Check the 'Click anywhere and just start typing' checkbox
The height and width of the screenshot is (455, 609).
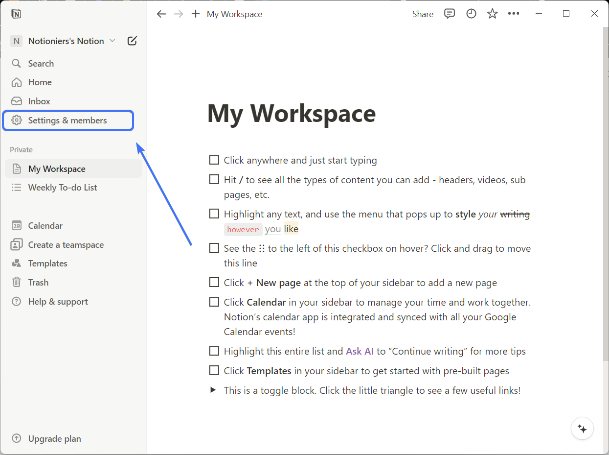point(214,160)
